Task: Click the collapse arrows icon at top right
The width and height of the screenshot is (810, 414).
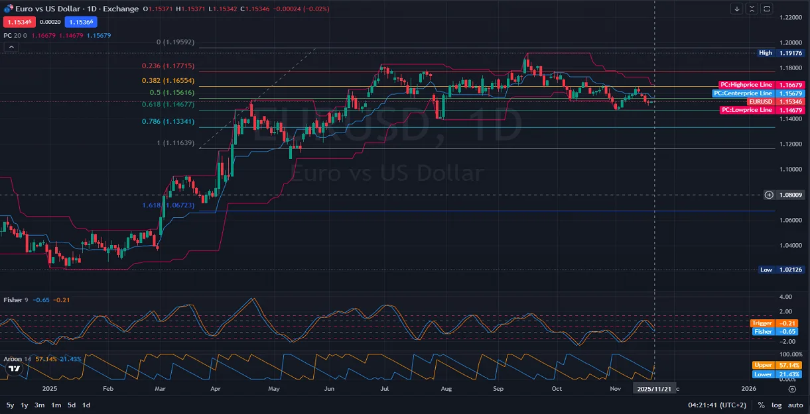Action: pos(752,9)
